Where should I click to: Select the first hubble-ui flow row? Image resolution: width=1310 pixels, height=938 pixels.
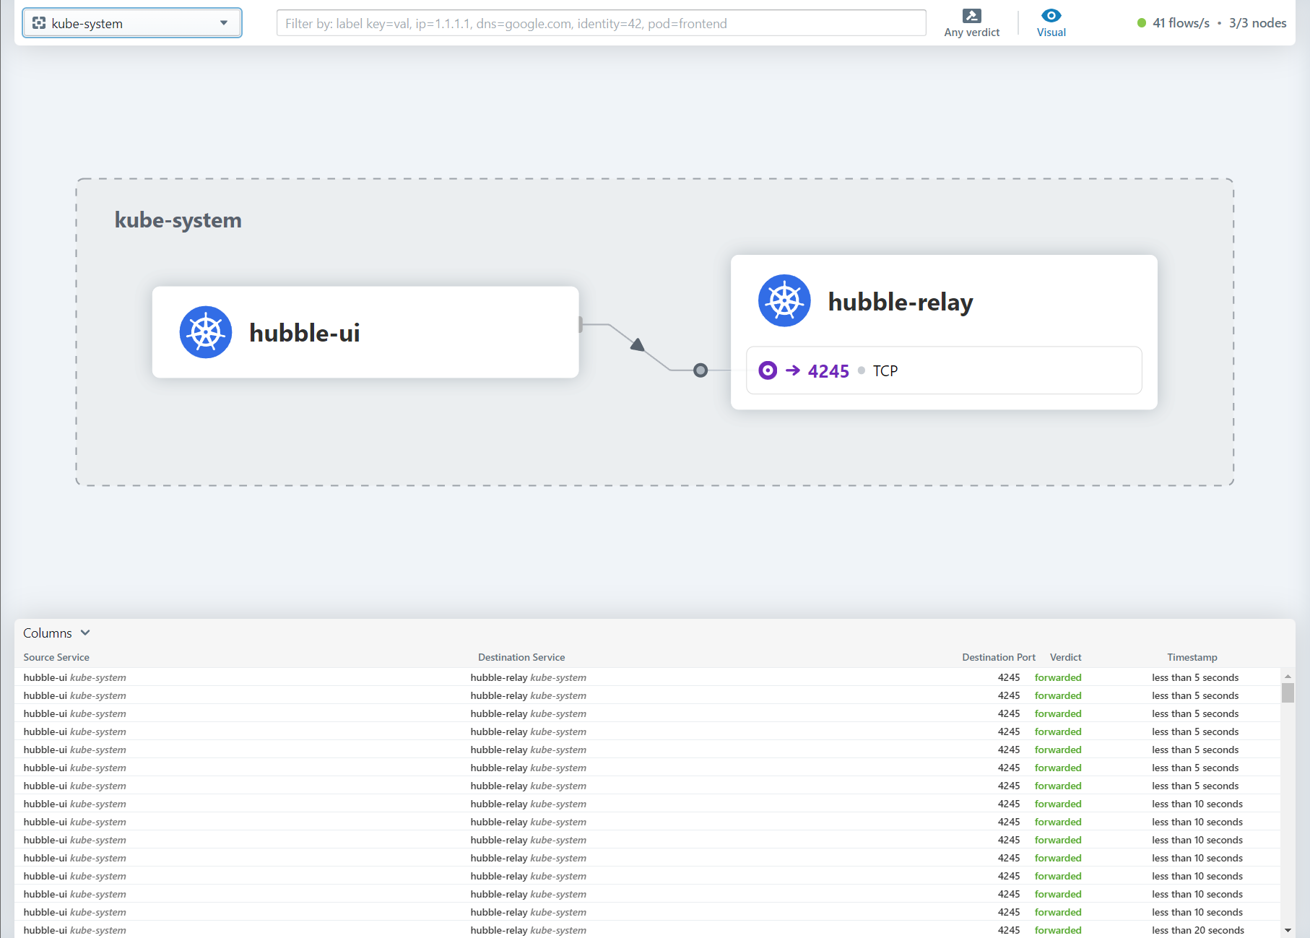[x=647, y=677]
